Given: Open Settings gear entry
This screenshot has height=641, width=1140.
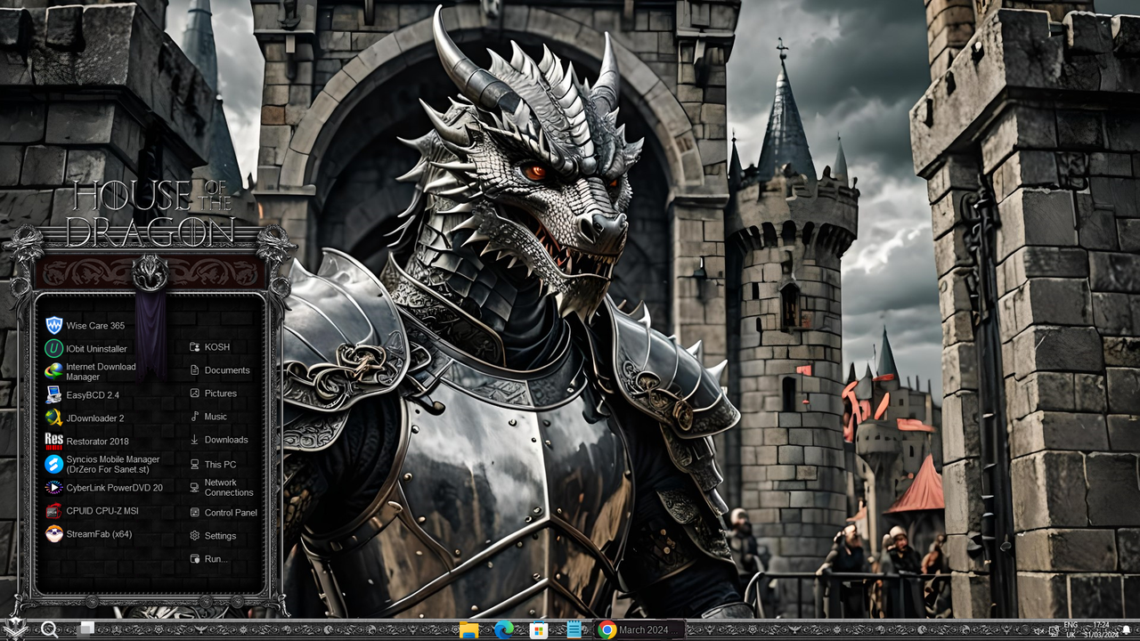Looking at the screenshot, I should coord(213,536).
